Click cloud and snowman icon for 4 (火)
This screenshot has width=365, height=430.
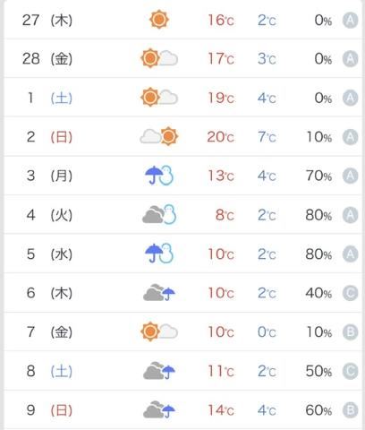point(159,214)
